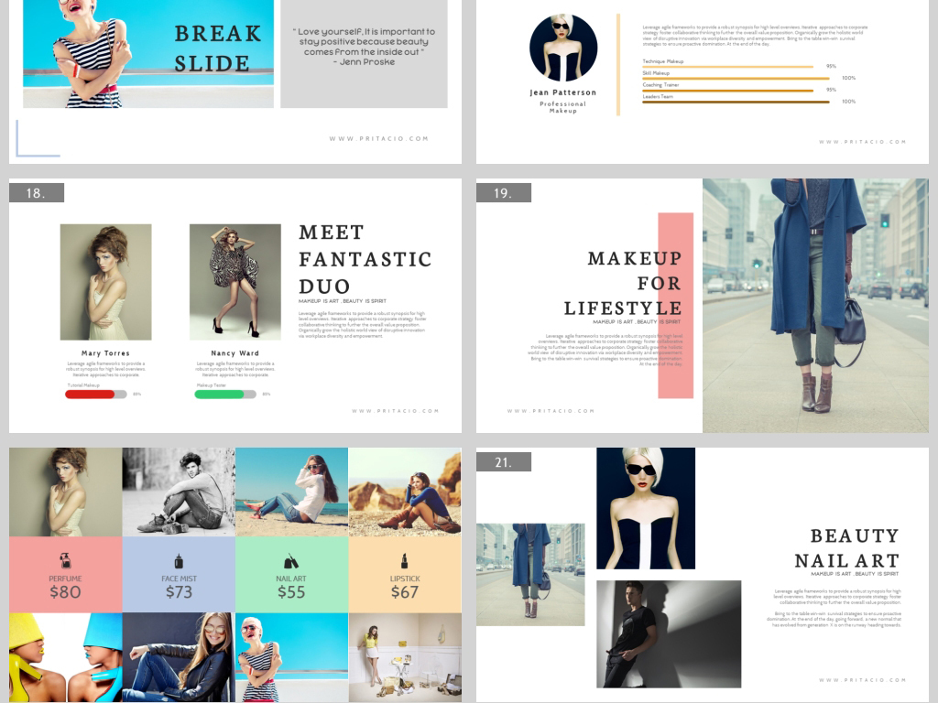This screenshot has width=938, height=703.
Task: Click the pink rectangle behind Makeup For Lifestyle
Action: [675, 366]
